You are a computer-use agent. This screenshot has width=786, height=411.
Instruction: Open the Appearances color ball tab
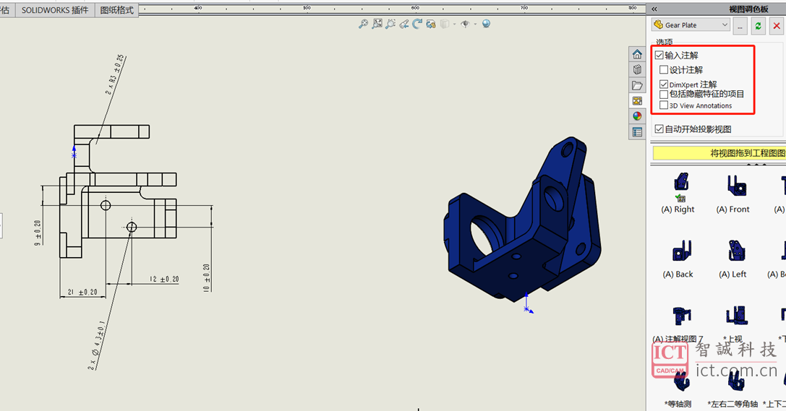click(x=637, y=116)
